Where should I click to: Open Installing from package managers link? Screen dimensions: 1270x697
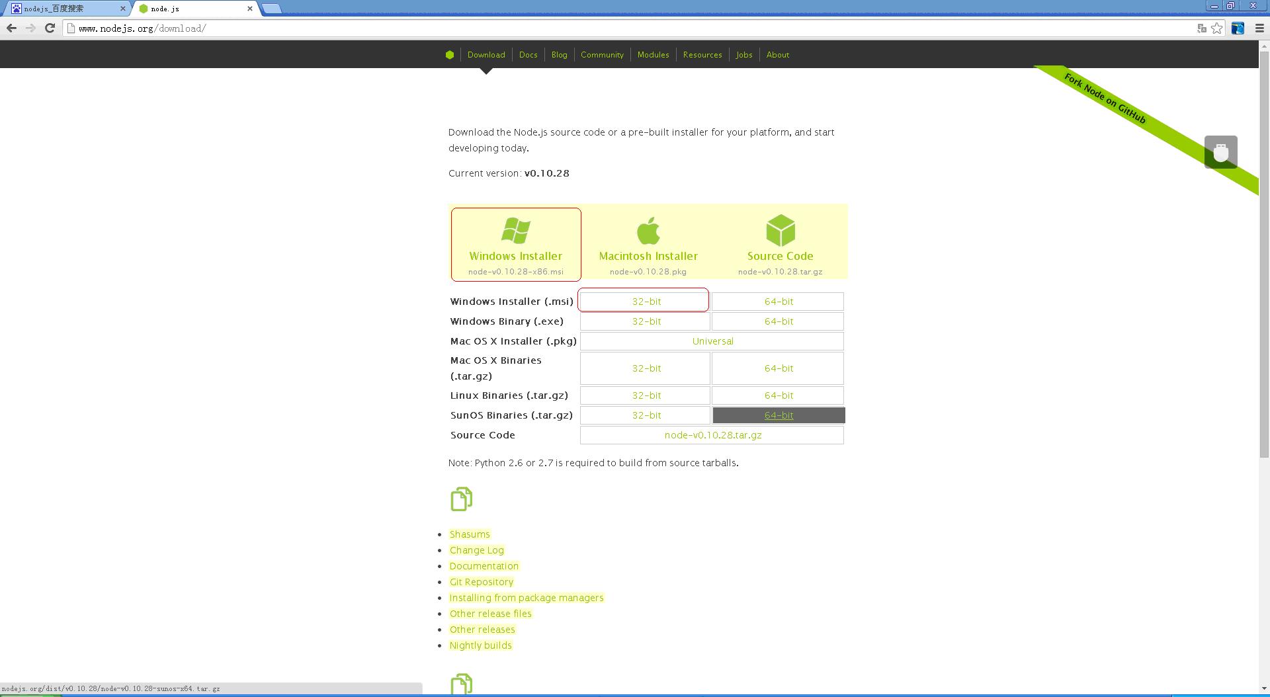(x=527, y=598)
